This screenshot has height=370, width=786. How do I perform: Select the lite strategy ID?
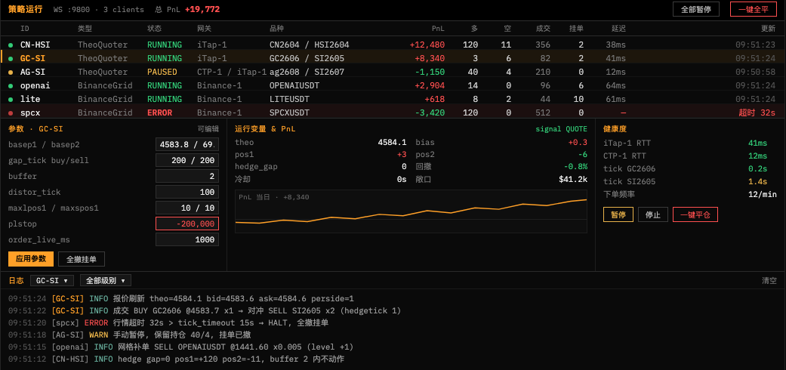[x=30, y=99]
